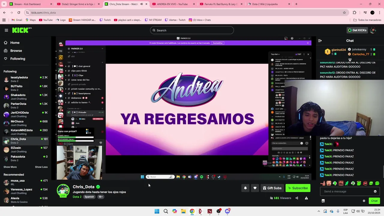Image resolution: width=384 pixels, height=216 pixels.
Task: Open the emoji picker in chat input
Action: pos(375,191)
